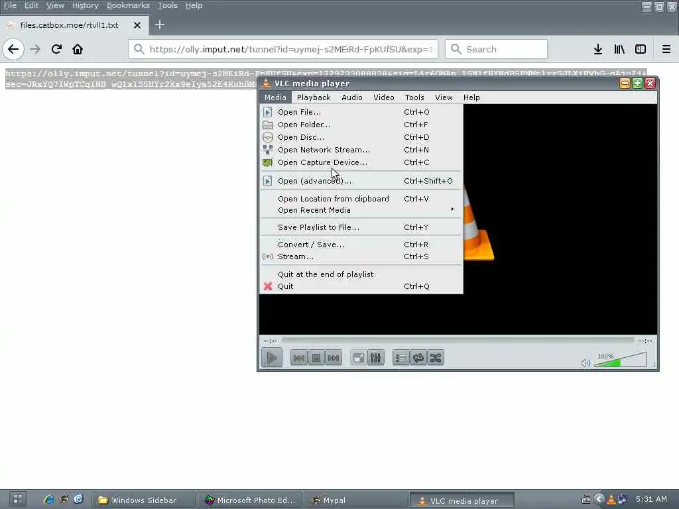The image size is (679, 509).
Task: Select Open Location from clipboard
Action: click(361, 199)
